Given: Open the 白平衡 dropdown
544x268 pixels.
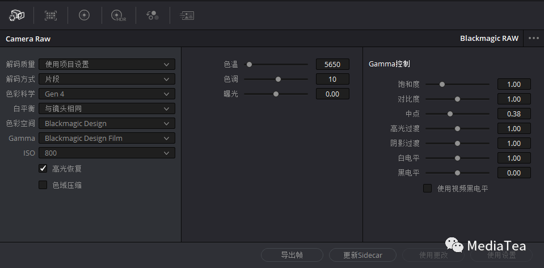Looking at the screenshot, I should (107, 108).
